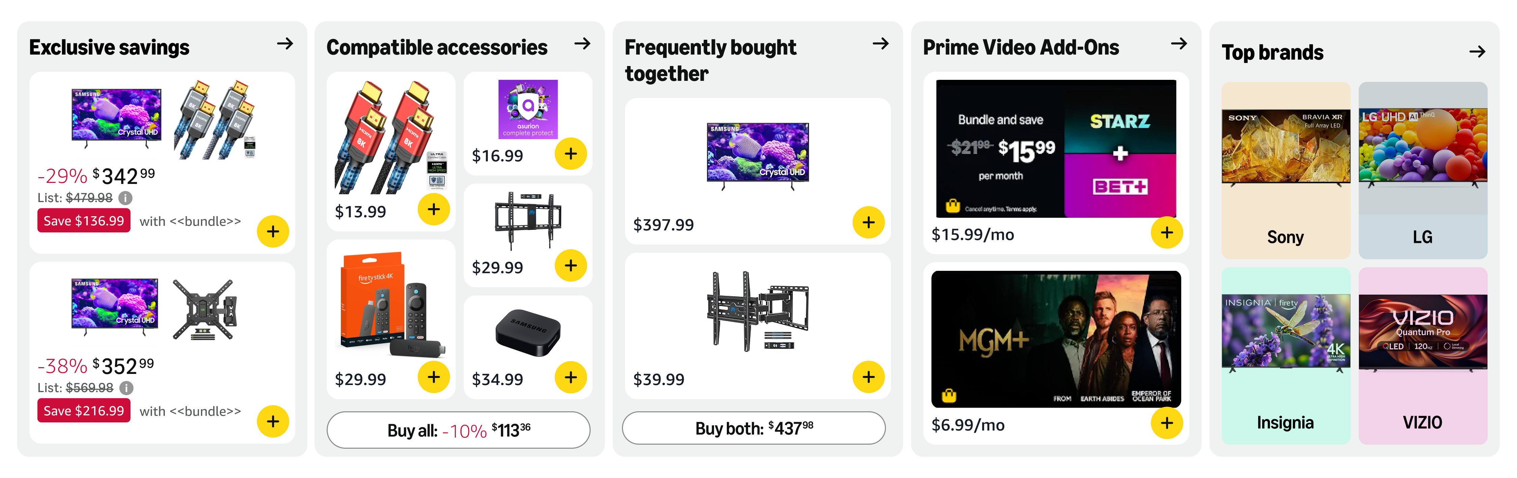
Task: Add the $34.99 Samsung box
Action: (x=571, y=377)
